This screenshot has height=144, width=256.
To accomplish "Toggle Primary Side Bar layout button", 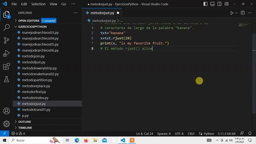I will 205,4.
